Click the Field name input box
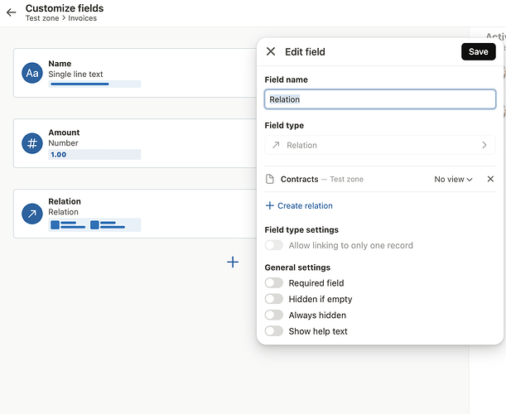 pyautogui.click(x=380, y=99)
